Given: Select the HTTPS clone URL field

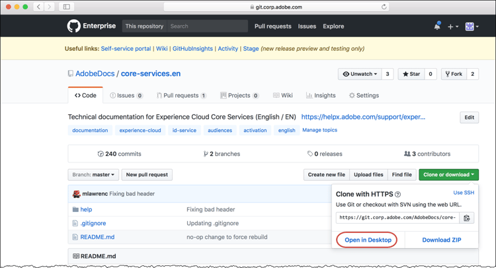Looking at the screenshot, I should point(397,217).
